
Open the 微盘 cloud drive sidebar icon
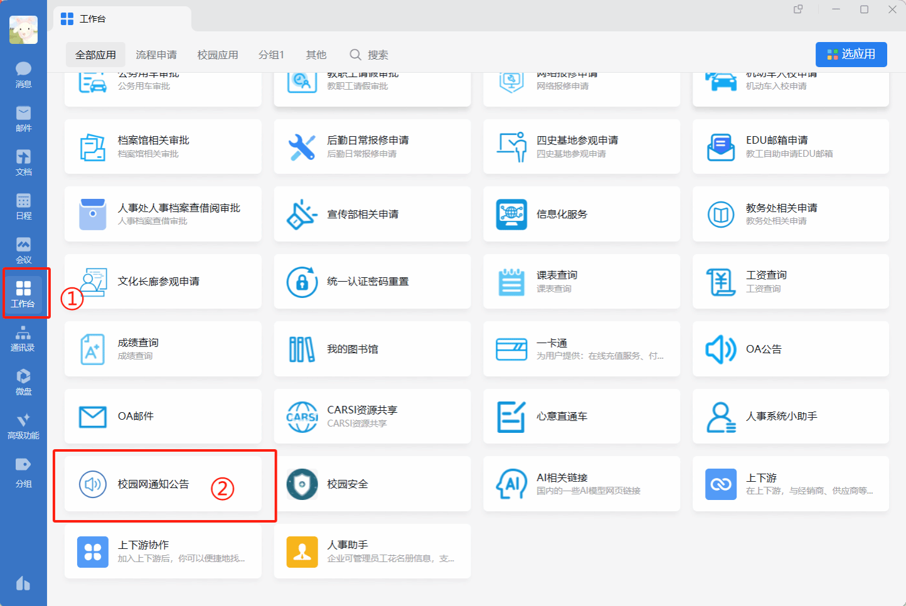[x=23, y=381]
